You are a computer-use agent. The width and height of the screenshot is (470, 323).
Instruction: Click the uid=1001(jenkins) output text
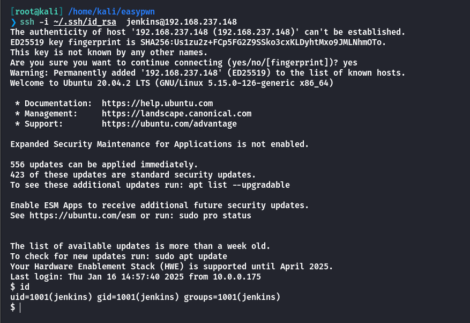click(51, 297)
